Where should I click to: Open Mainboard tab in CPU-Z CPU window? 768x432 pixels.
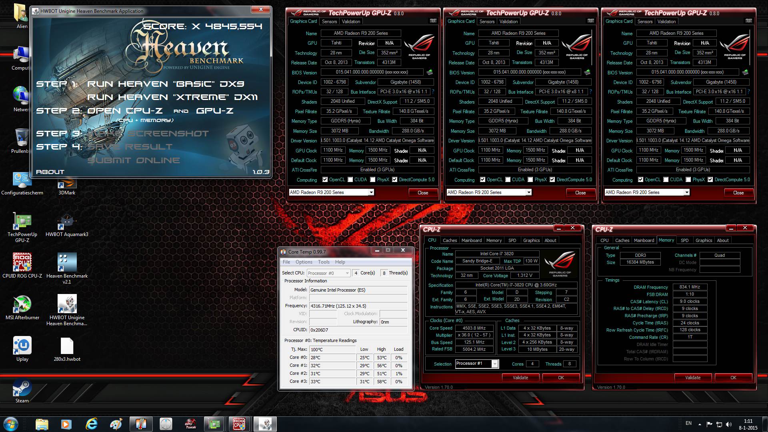click(x=472, y=240)
